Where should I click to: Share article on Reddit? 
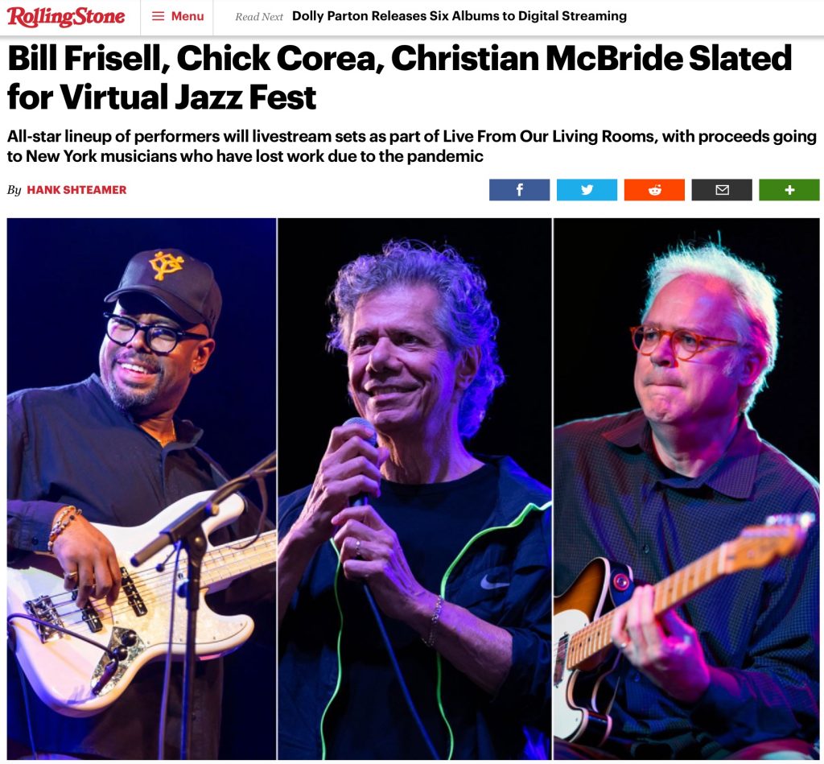654,190
